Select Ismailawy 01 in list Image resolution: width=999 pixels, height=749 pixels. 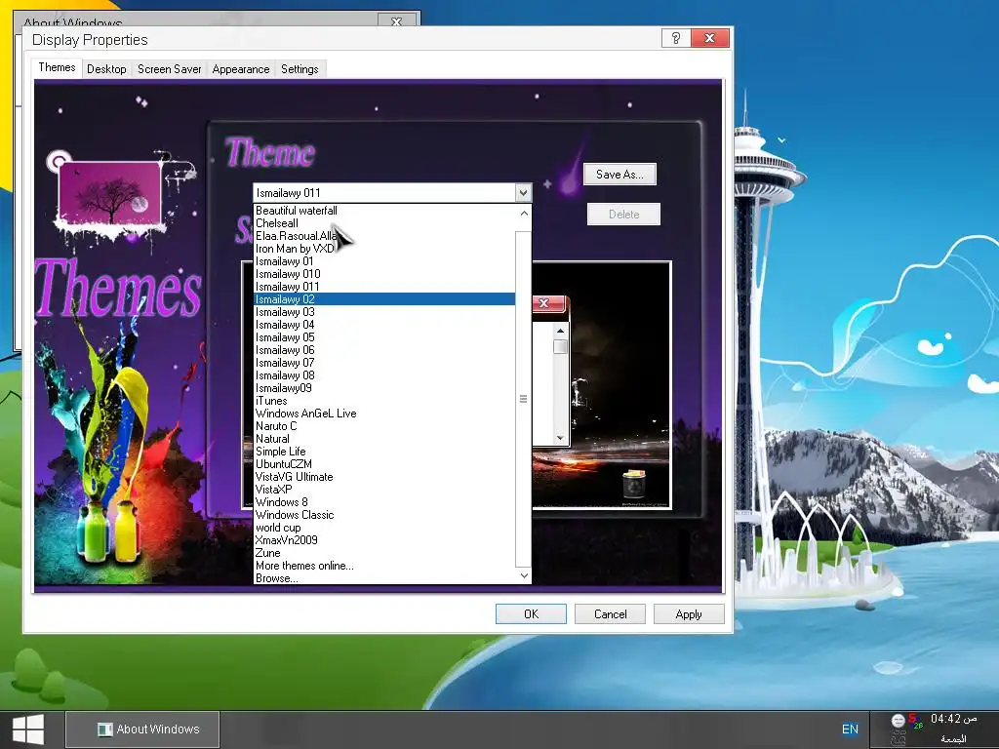click(x=384, y=261)
